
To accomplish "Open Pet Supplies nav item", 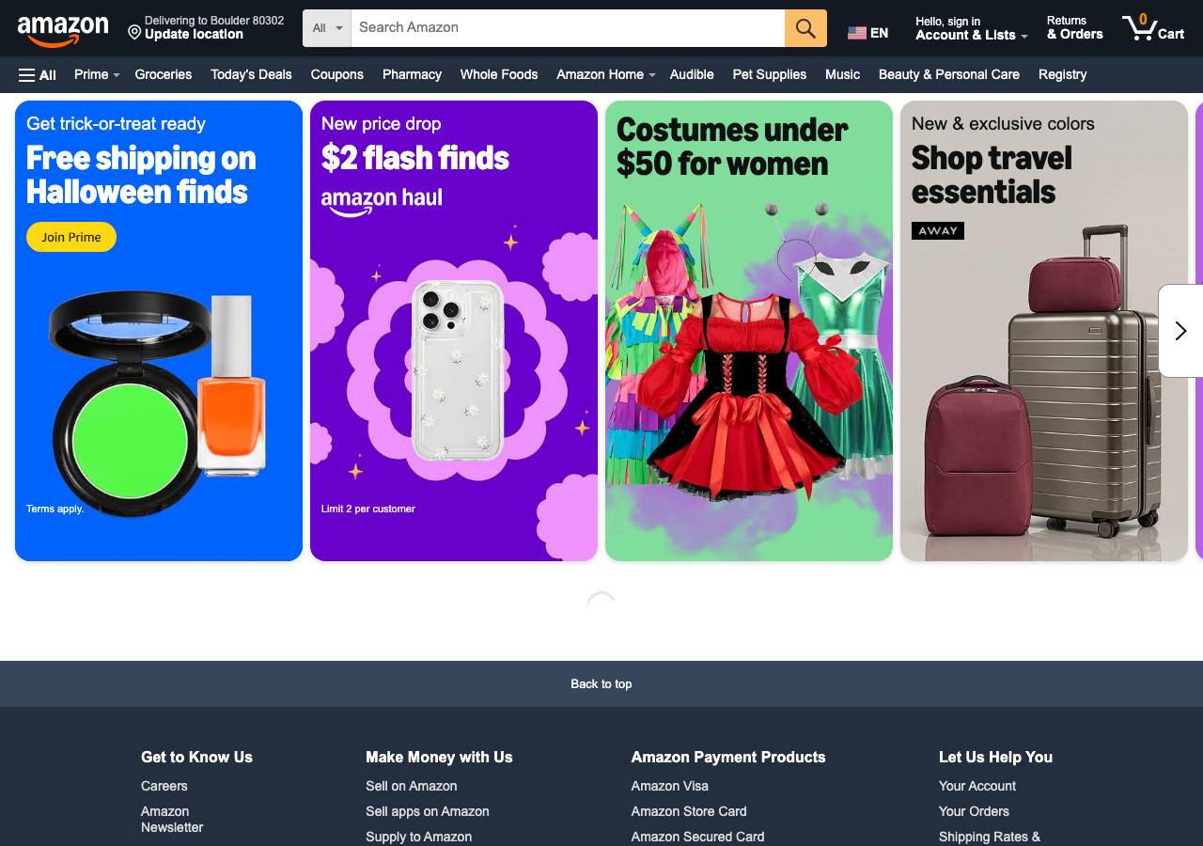I will coord(770,74).
